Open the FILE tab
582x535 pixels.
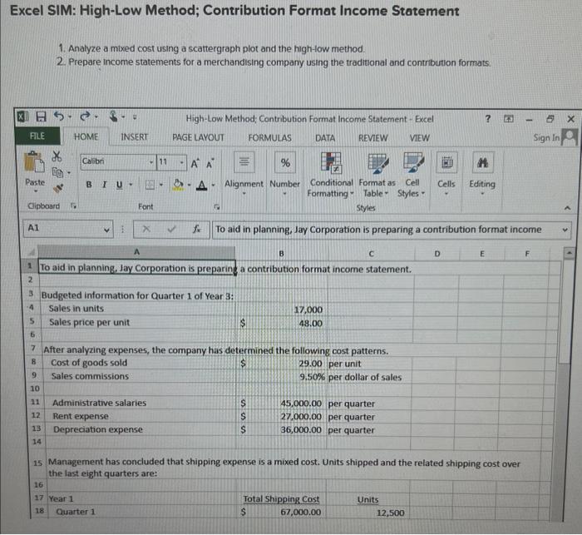(37, 136)
